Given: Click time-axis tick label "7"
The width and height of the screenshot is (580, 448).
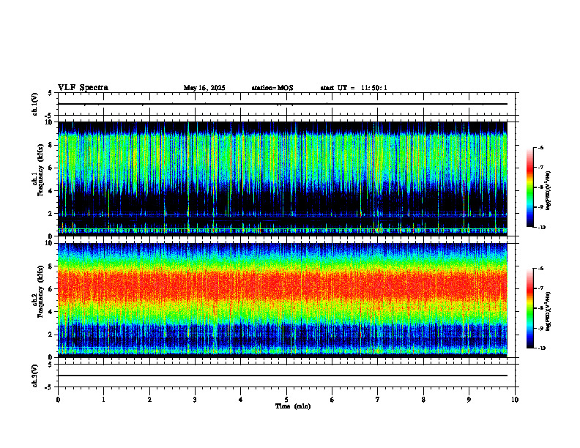Looking at the screenshot, I should click(x=378, y=400).
